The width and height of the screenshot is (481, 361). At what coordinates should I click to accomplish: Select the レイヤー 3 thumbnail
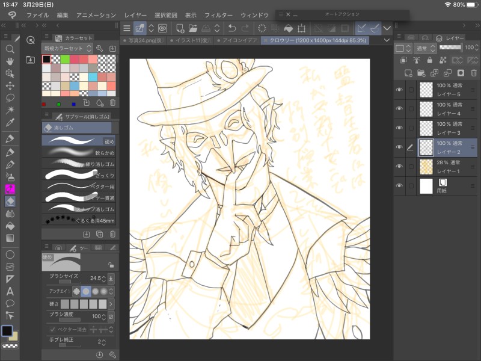tap(426, 128)
